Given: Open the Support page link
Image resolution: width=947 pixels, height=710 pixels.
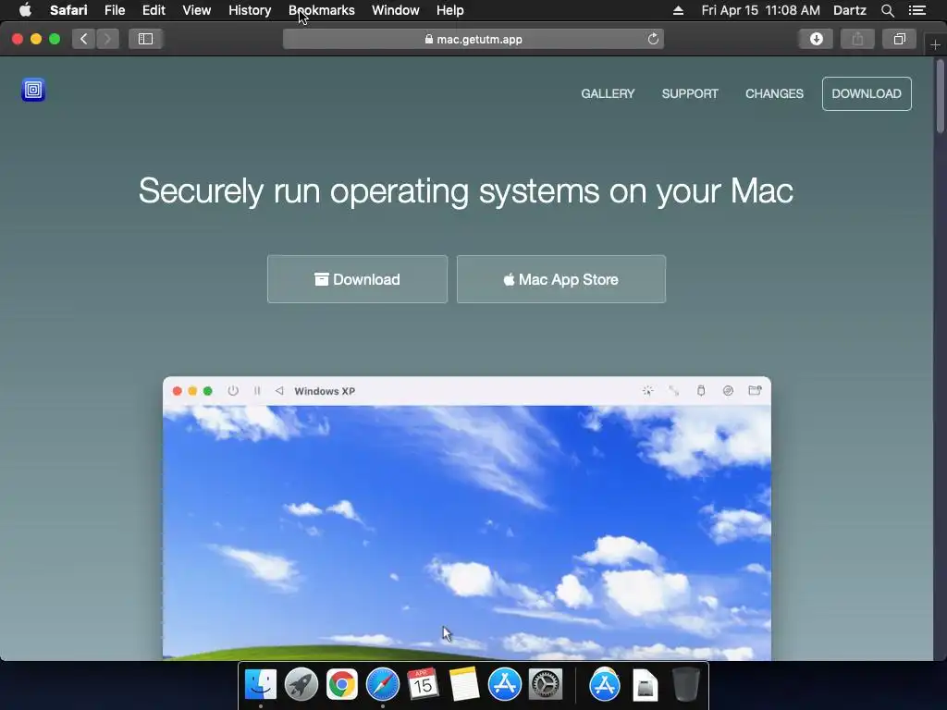Looking at the screenshot, I should point(690,93).
